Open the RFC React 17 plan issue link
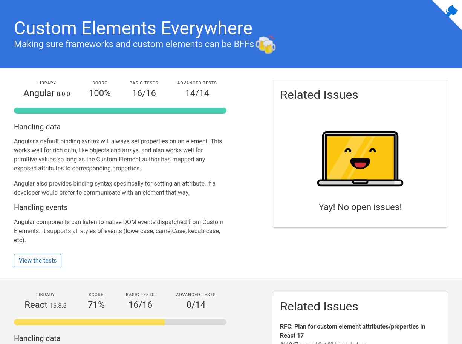The width and height of the screenshot is (462, 344). coord(352,331)
